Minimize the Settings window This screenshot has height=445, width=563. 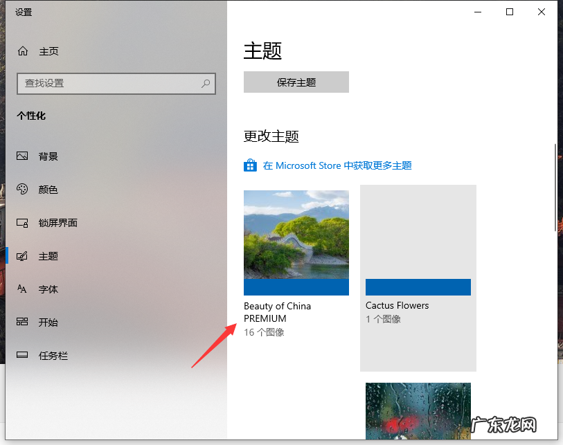pyautogui.click(x=477, y=12)
